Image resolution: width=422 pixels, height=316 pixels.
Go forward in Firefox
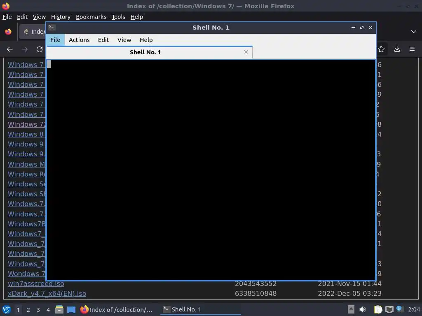coord(25,49)
